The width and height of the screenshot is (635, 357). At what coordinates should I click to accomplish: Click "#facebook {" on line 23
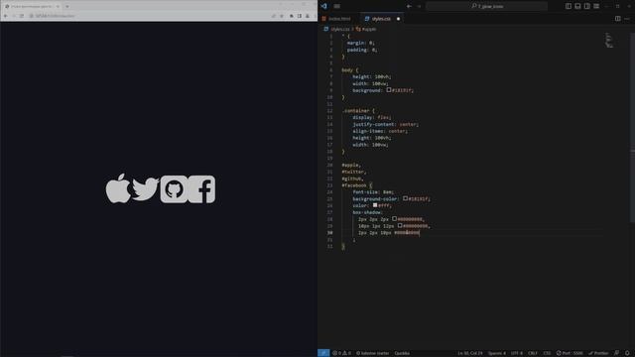pyautogui.click(x=357, y=185)
